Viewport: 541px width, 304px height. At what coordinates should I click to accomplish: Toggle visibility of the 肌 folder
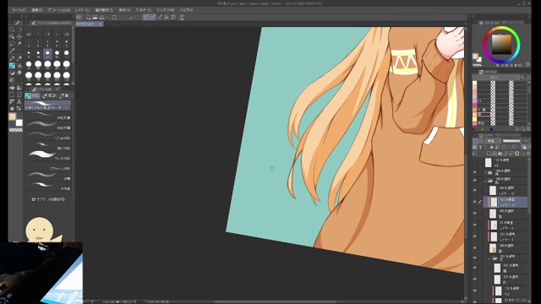click(475, 258)
